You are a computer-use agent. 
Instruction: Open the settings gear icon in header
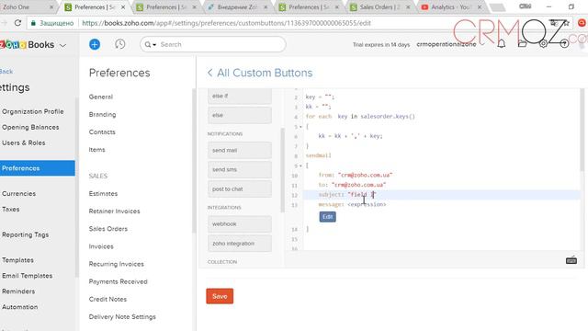tap(543, 44)
